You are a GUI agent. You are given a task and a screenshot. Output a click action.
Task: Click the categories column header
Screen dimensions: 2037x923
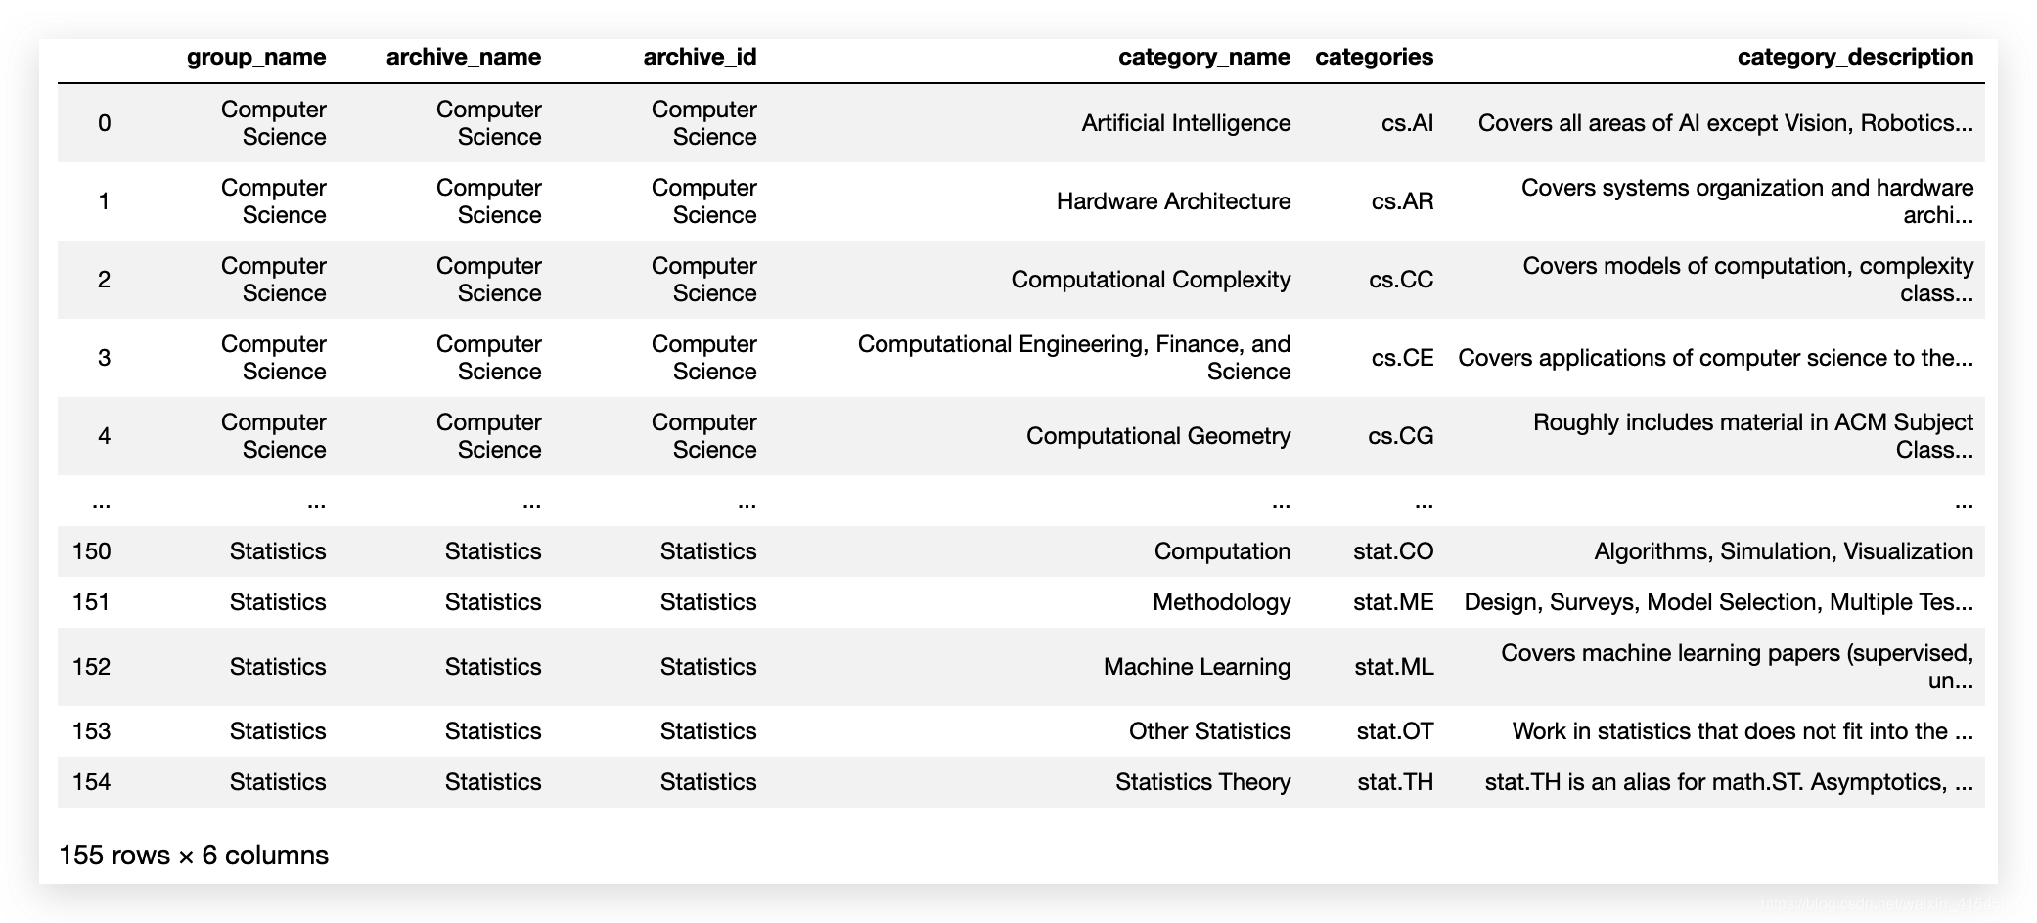coord(1375,57)
